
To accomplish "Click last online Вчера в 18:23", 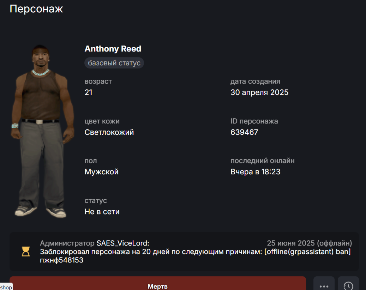I will click(x=255, y=172).
